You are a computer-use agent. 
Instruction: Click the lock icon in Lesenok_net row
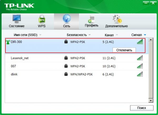[66, 58]
